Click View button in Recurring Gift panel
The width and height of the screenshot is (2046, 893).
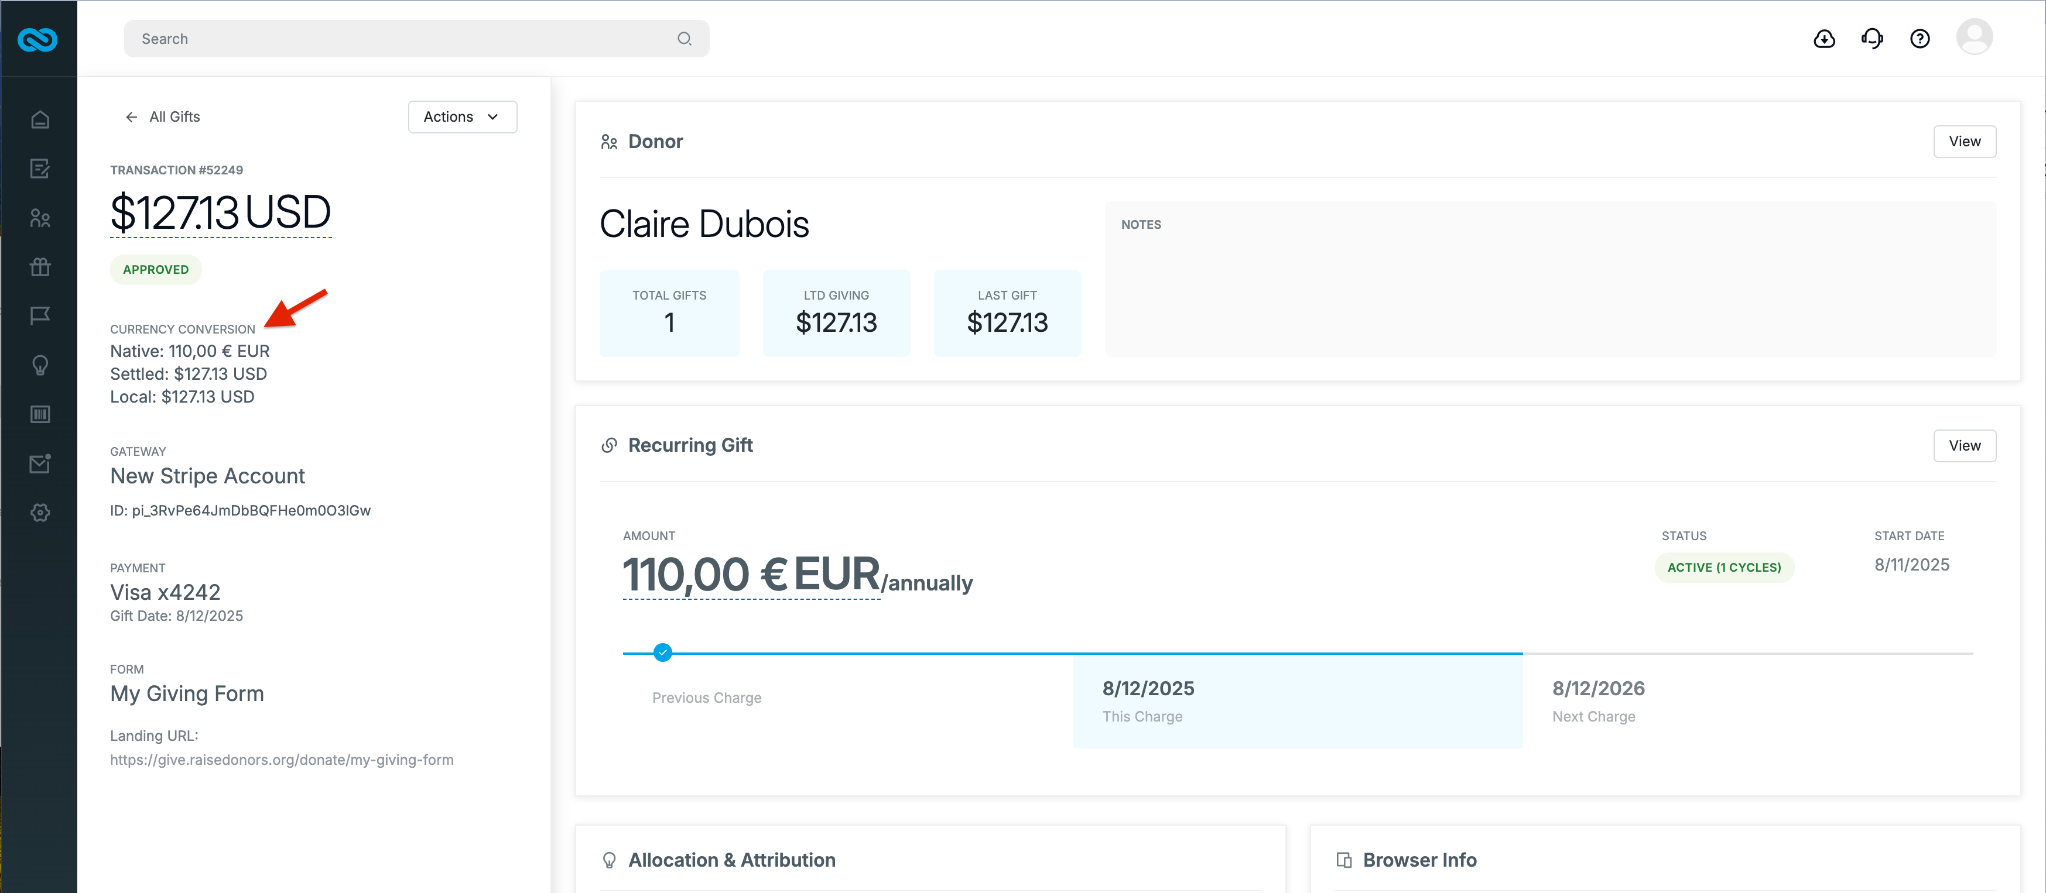(1964, 445)
